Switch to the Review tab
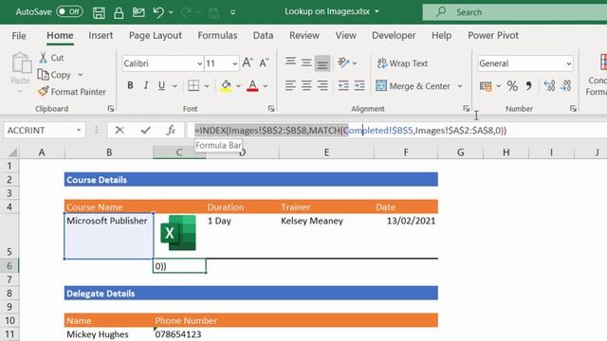The image size is (607, 341). tap(304, 36)
